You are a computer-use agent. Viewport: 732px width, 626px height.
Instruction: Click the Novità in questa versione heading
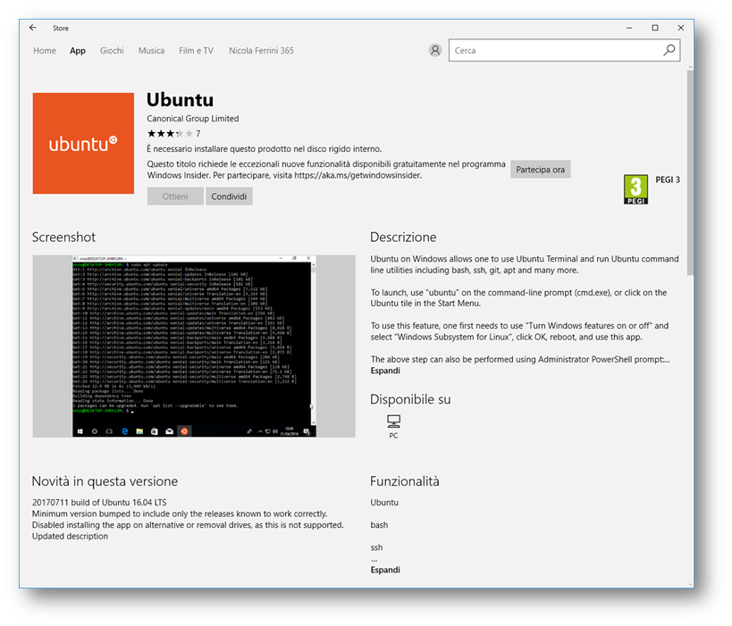[105, 481]
